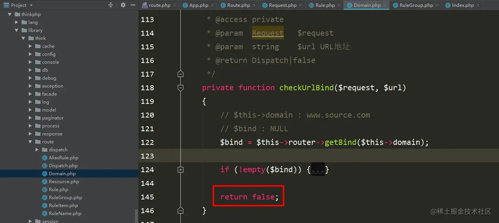Expand the config folder arrow
Screen dimensions: 499x223
[30, 54]
